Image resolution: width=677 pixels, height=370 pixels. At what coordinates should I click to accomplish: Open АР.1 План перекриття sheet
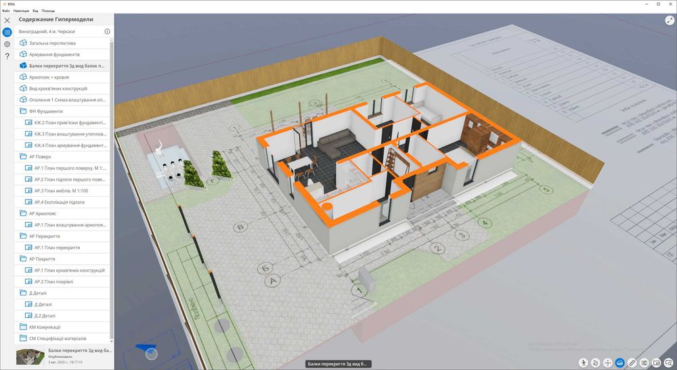click(64, 248)
